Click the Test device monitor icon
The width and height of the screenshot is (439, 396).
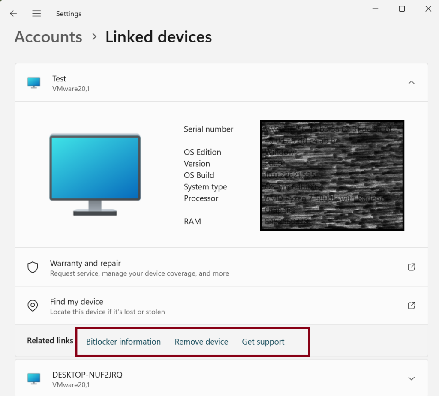click(33, 82)
